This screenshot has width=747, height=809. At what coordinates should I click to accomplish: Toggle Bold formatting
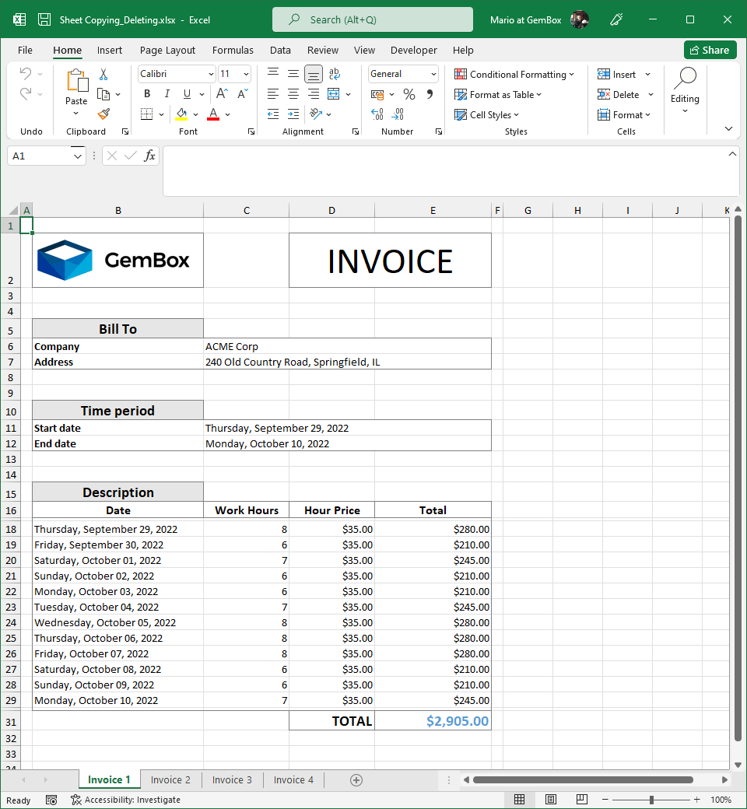point(147,94)
